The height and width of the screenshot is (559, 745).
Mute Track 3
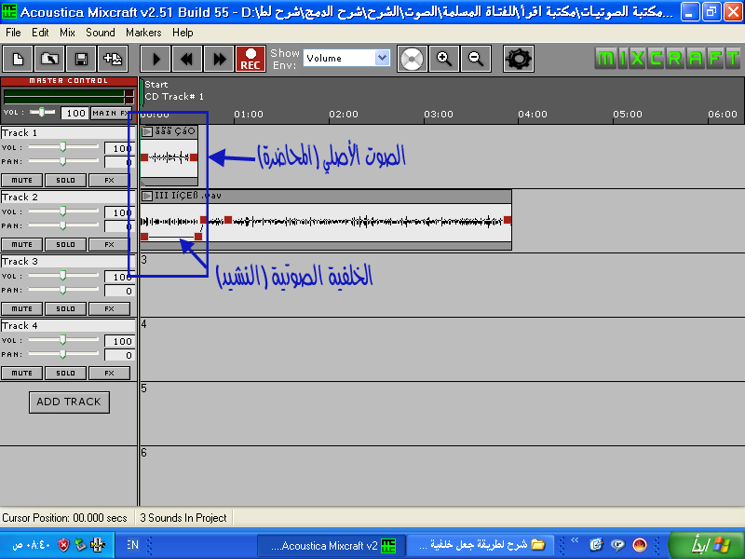(21, 308)
